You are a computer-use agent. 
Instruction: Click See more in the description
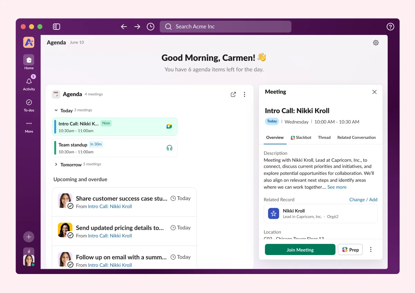(337, 187)
